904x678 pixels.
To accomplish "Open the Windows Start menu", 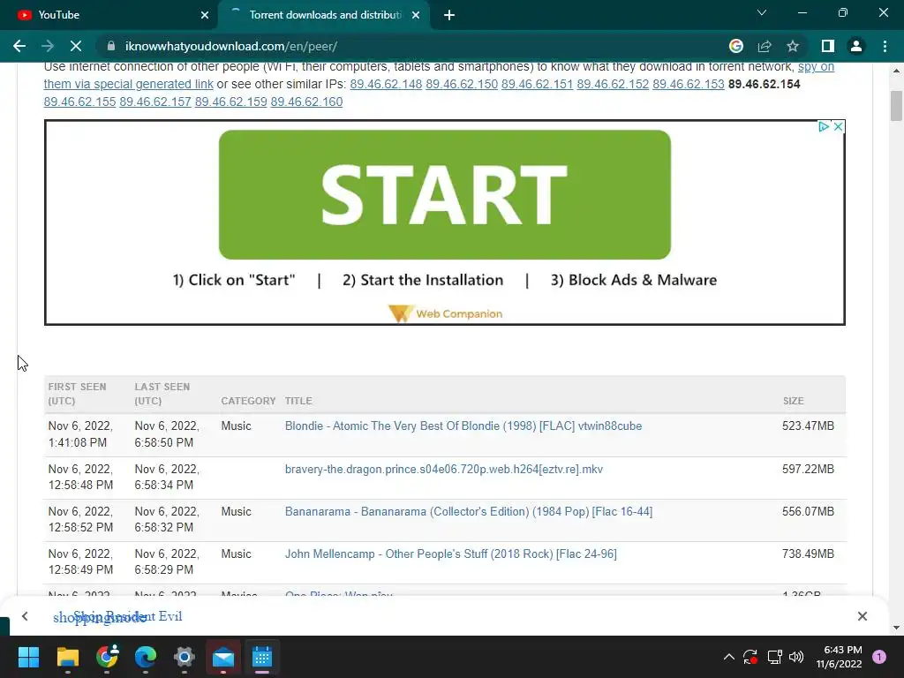I will (x=28, y=657).
